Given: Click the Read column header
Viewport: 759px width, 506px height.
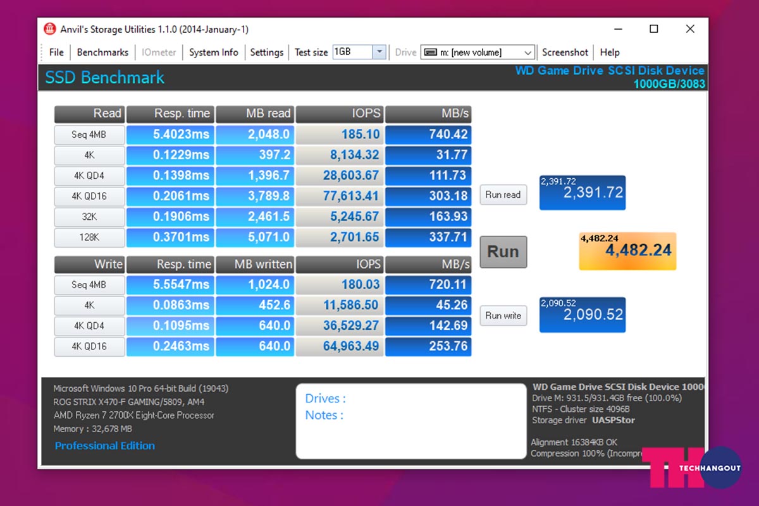Looking at the screenshot, I should point(89,114).
